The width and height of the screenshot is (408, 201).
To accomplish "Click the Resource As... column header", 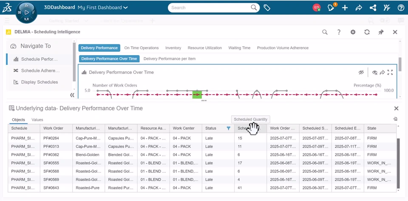I will pos(153,128).
